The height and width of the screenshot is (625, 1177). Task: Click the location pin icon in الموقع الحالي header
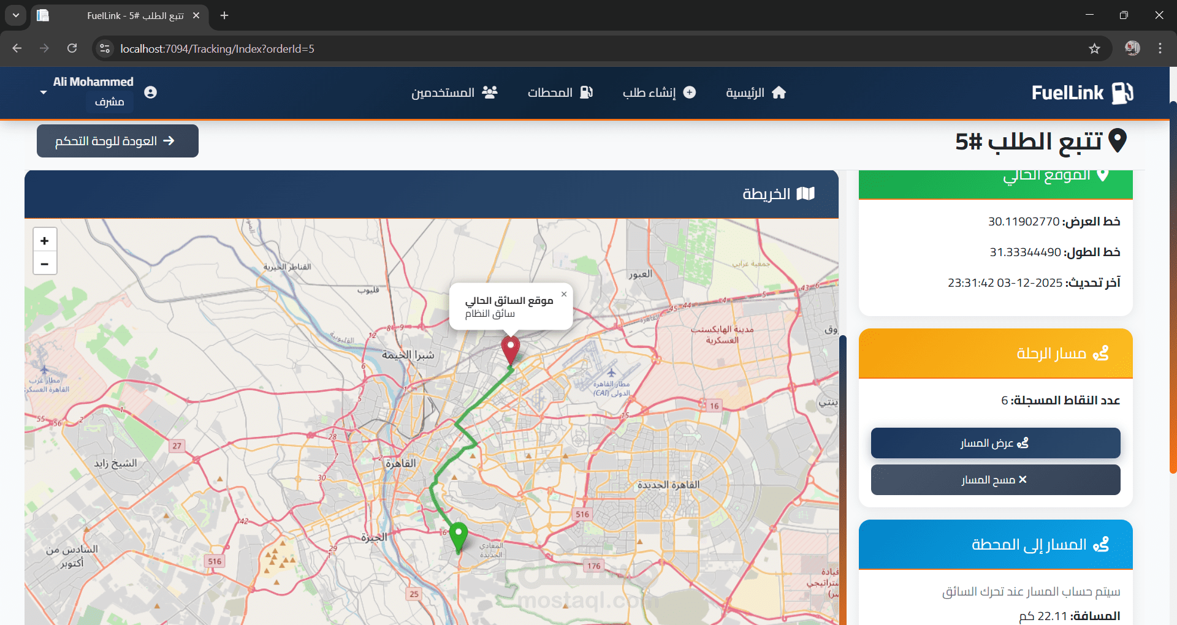(x=1103, y=175)
